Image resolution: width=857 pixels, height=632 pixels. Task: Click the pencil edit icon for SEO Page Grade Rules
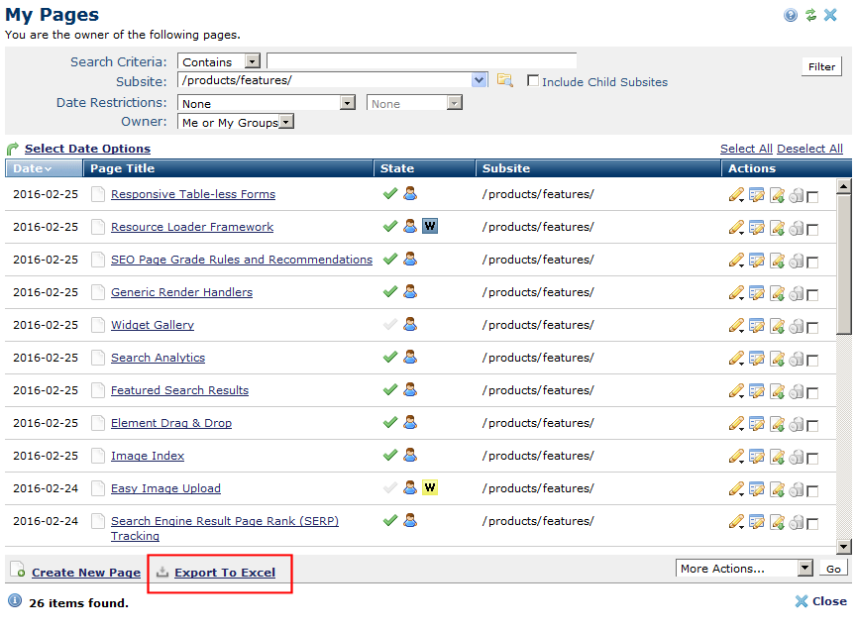click(x=736, y=260)
